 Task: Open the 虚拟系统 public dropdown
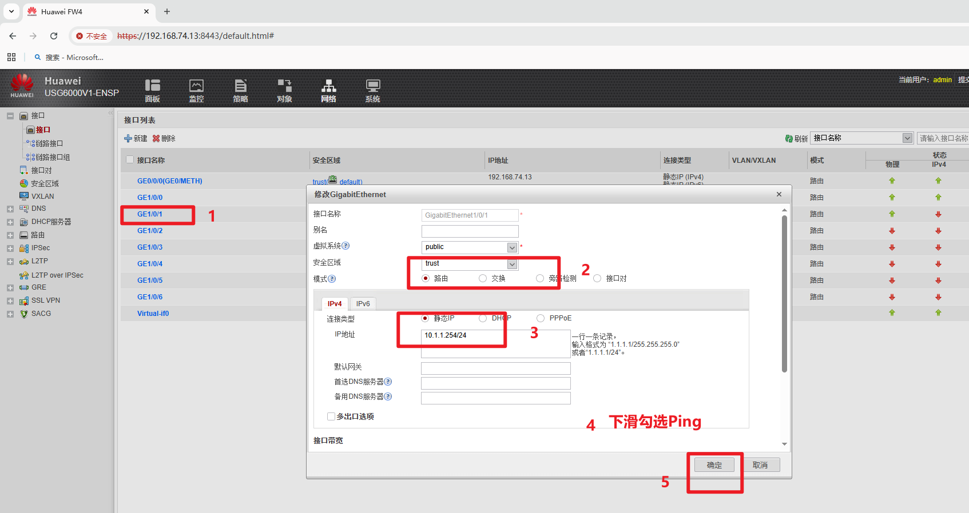512,247
